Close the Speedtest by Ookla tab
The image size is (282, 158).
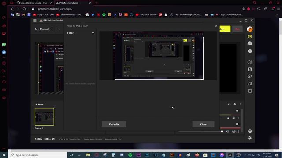pyautogui.click(x=51, y=3)
